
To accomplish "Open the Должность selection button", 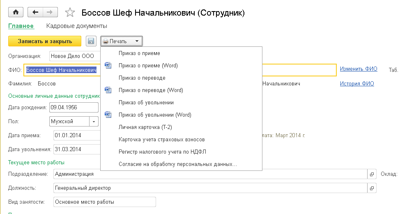I will click(372, 188).
